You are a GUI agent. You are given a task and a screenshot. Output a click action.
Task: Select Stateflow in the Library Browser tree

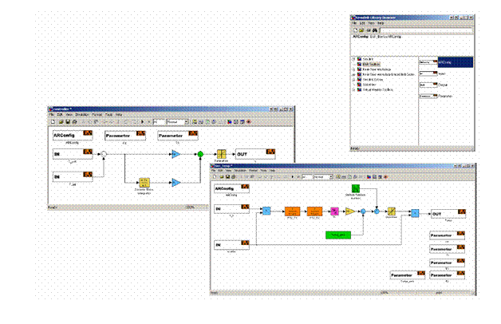[x=369, y=85]
